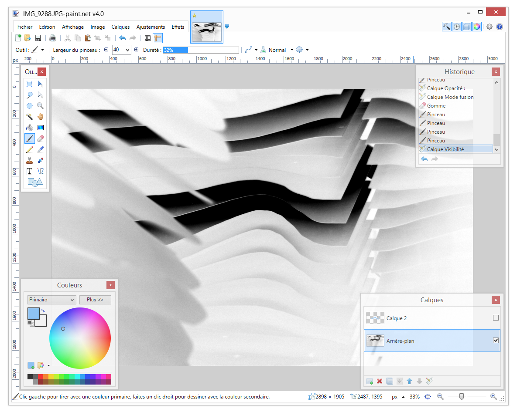The height and width of the screenshot is (412, 517).
Task: Click the Plus >> button
Action: point(95,300)
